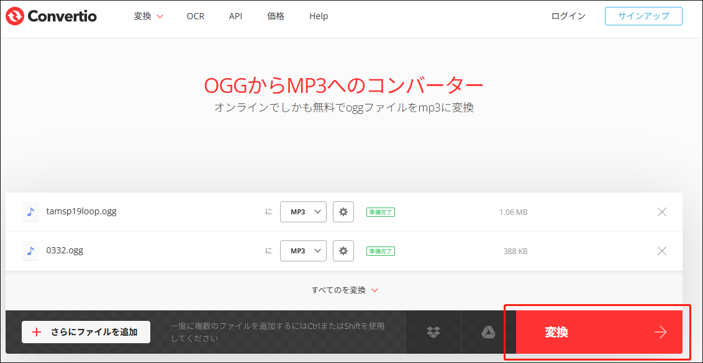Viewport: 703px width, 363px height.
Task: Start conversion with the red 変換 button
Action: 599,332
